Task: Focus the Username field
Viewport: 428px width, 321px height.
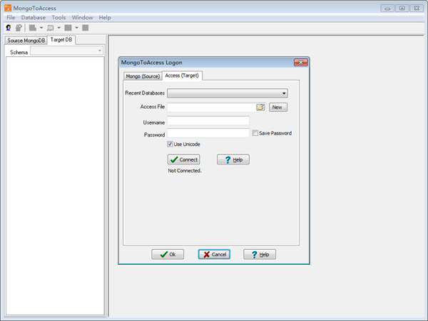Action: (x=208, y=120)
